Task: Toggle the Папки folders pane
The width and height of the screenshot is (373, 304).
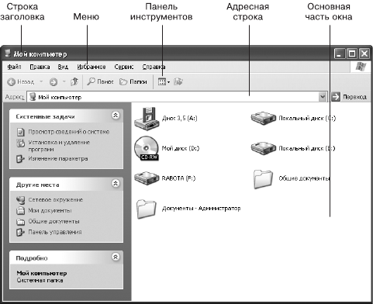Action: (x=133, y=81)
